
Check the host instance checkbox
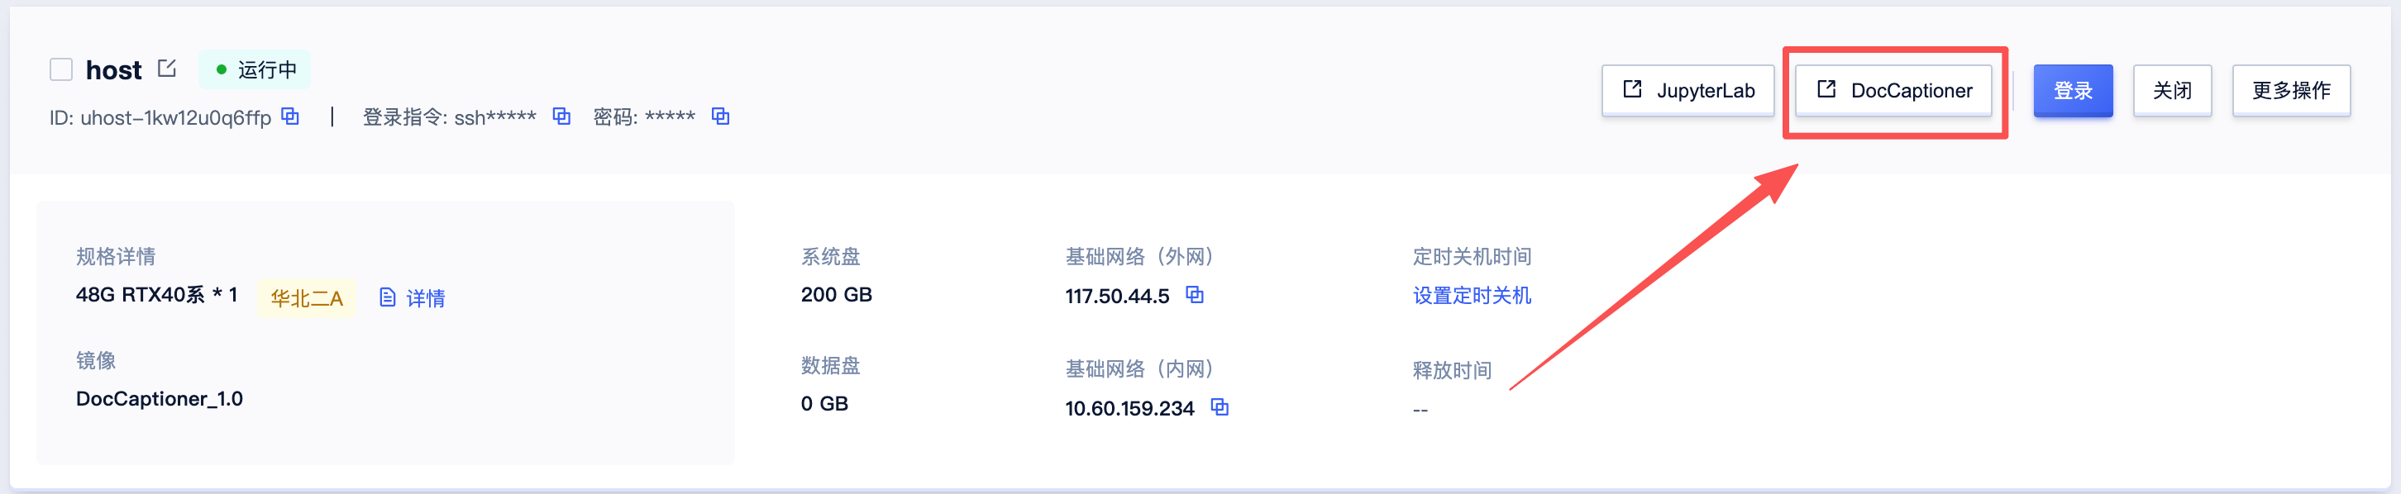(61, 70)
